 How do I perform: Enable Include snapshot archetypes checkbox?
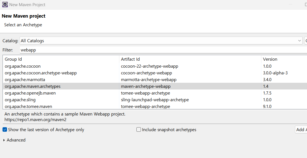(x=139, y=130)
